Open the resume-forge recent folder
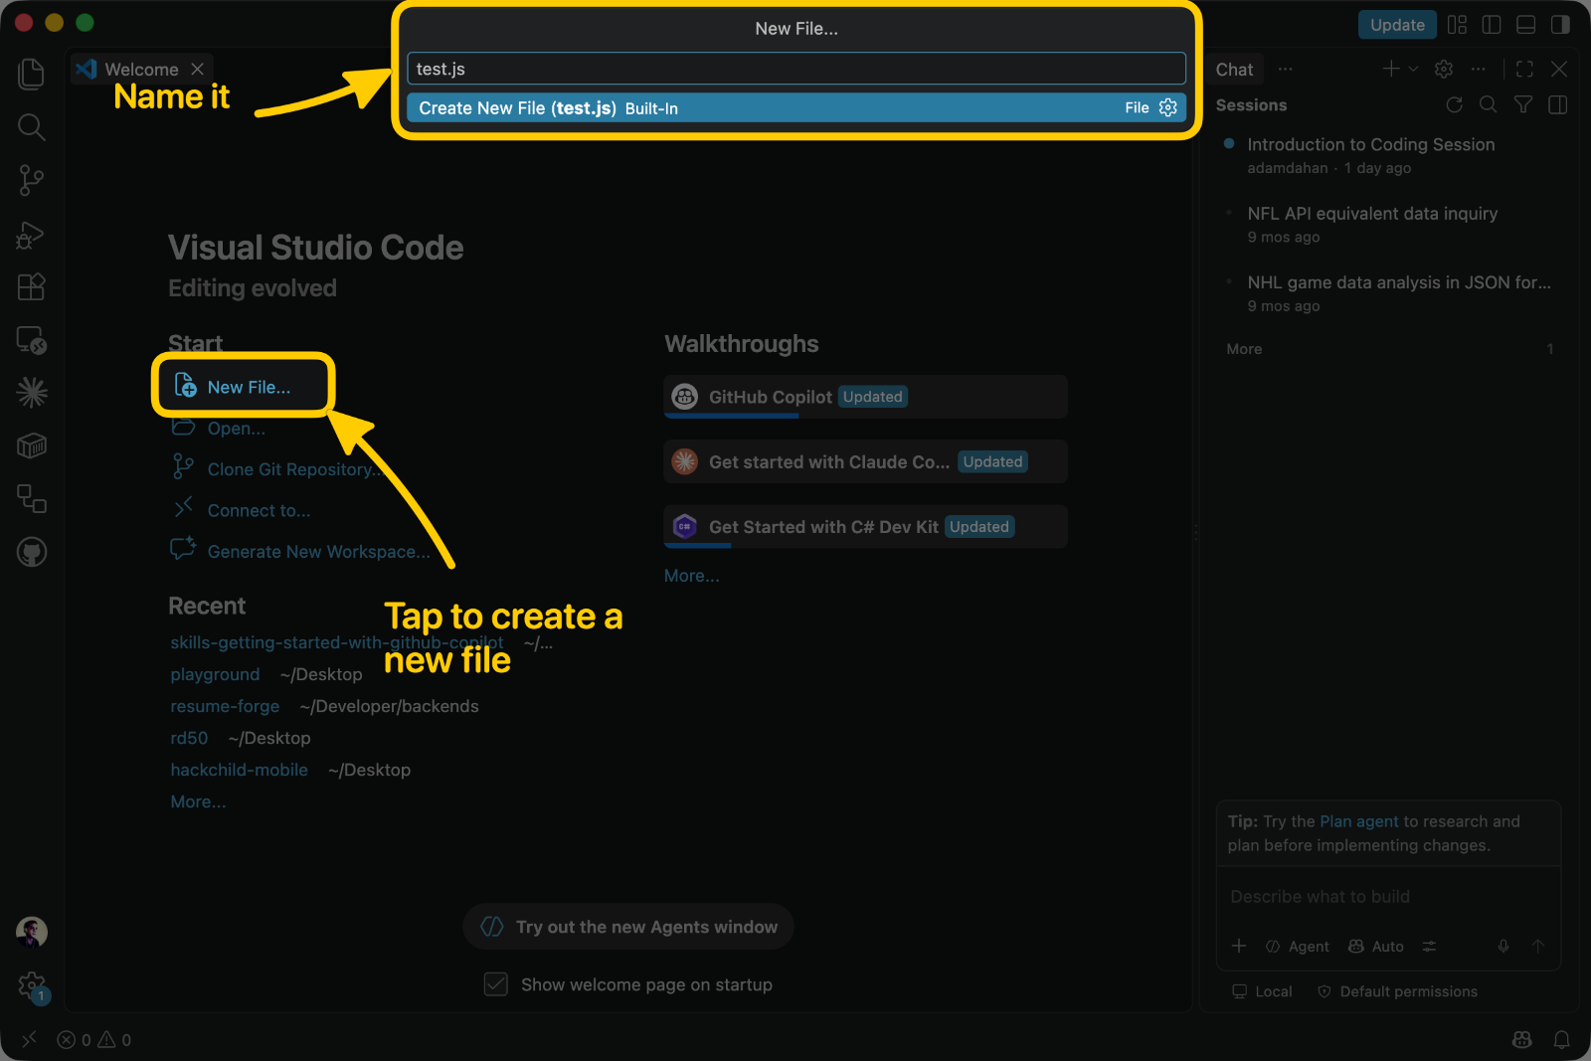The width and height of the screenshot is (1591, 1061). (x=225, y=706)
